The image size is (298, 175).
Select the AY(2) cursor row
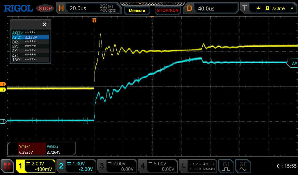click(30, 37)
